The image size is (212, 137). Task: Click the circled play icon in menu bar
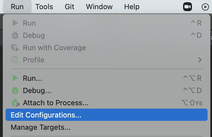coord(205,7)
